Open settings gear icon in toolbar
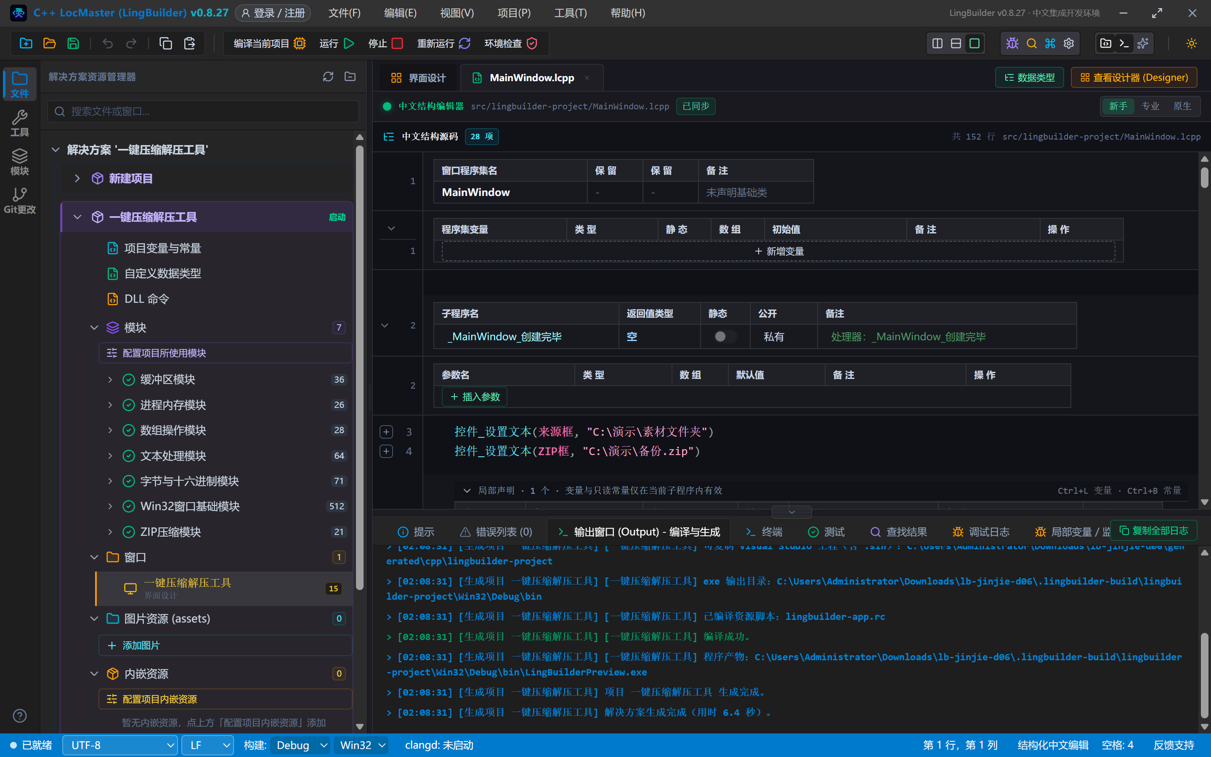Screen dimensions: 1211x757 (x=1069, y=44)
